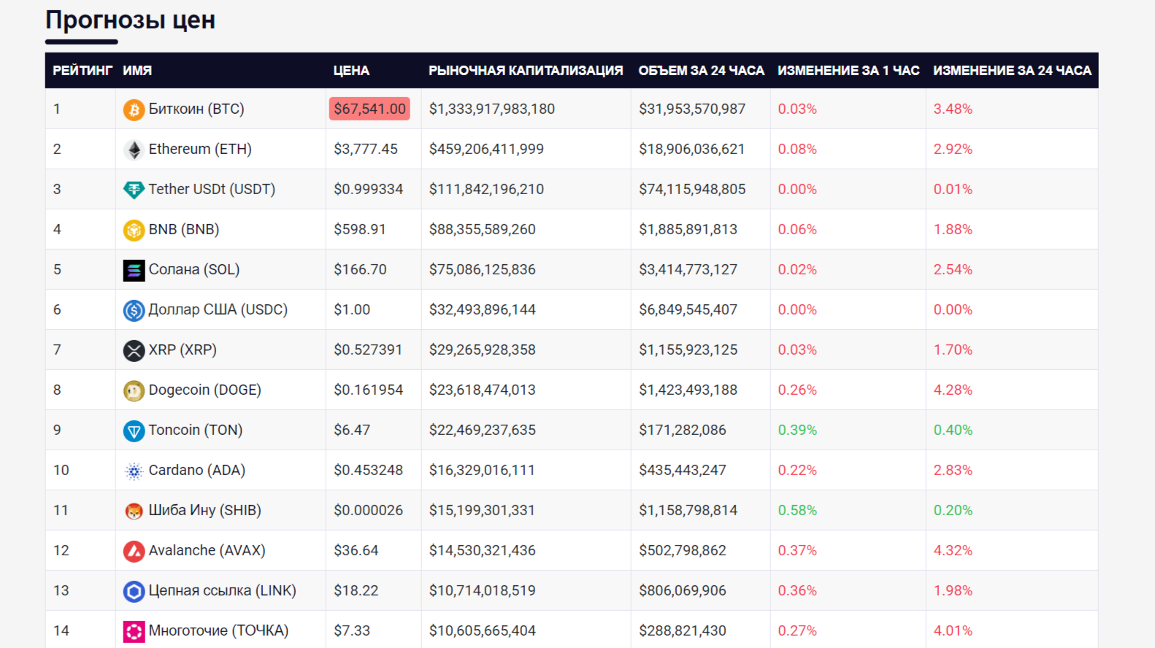Click the Tether USDt logo icon

coord(134,190)
